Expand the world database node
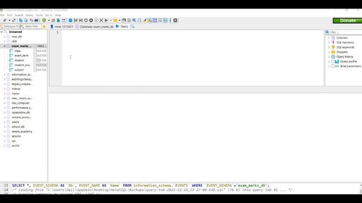The width and height of the screenshot is (362, 203). tap(5, 145)
